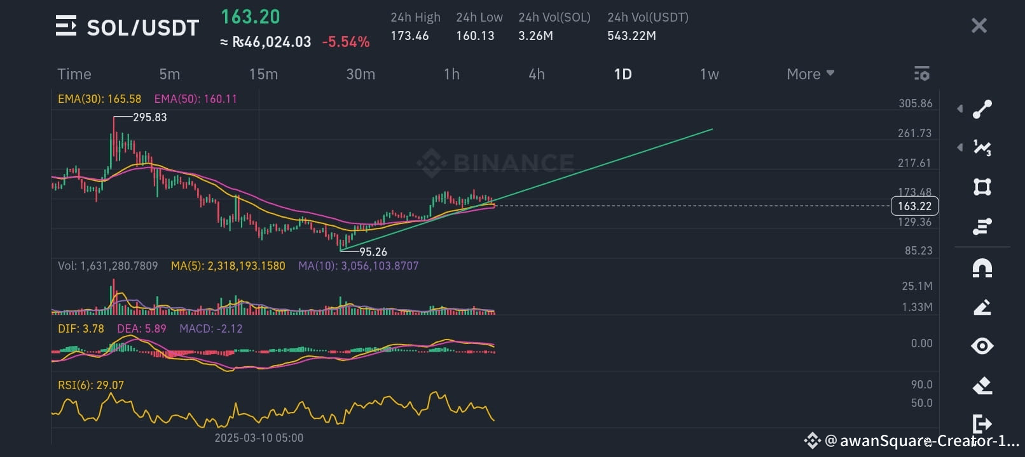Switch to the 5m interval

170,74
